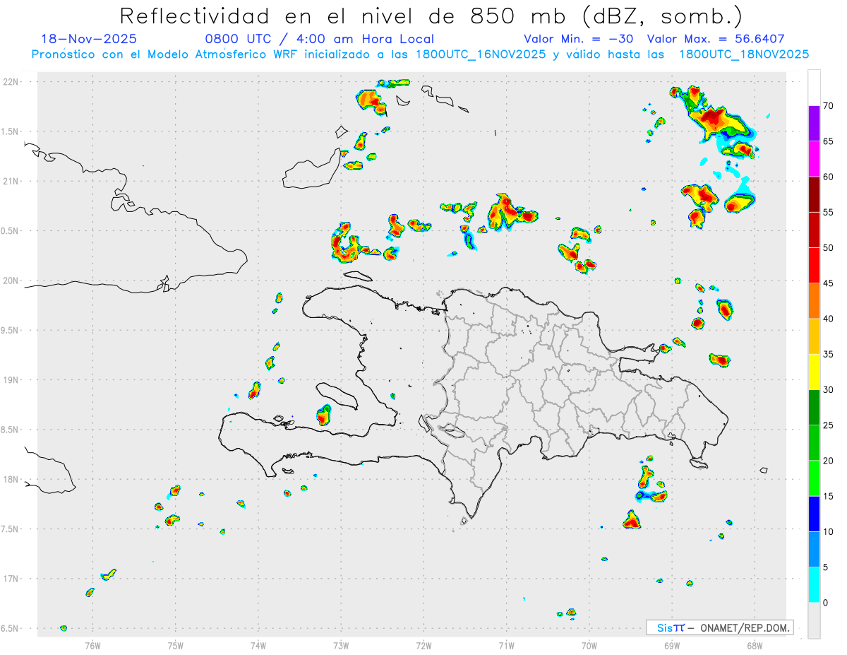Click the purple 65-70 dBZ swatch on the colorbar
This screenshot has width=847, height=655.
[814, 124]
